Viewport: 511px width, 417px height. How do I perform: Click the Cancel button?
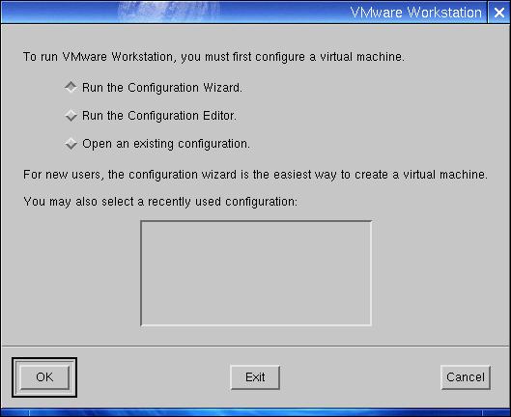point(466,377)
